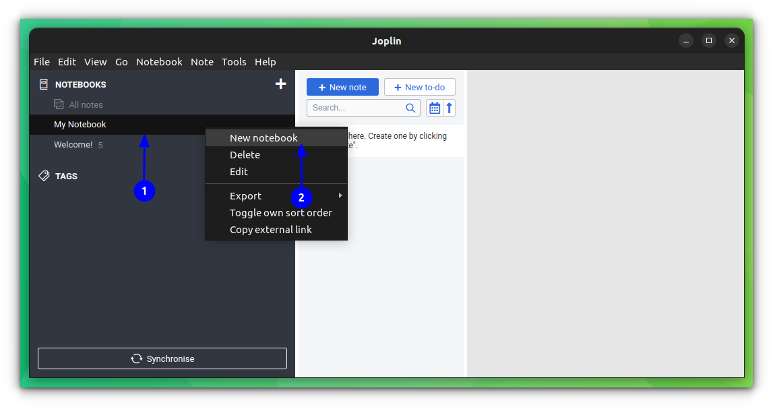
Task: Click the calendar sort icon above the note list
Action: (434, 107)
